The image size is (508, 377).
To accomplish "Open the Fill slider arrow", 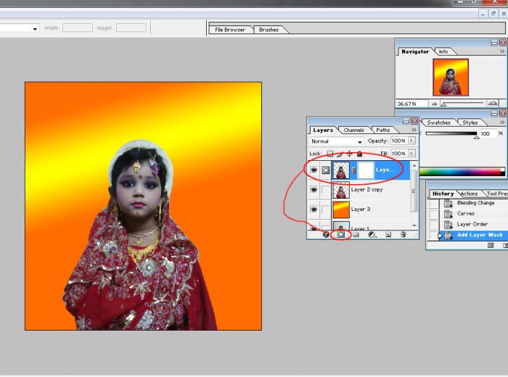I will (x=411, y=153).
